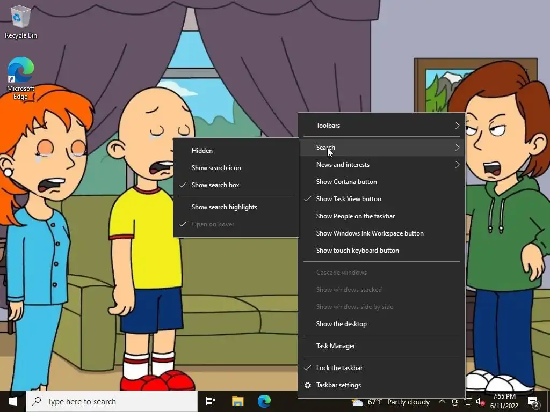Launch Microsoft Edge from the taskbar
550x412 pixels.
(x=264, y=401)
